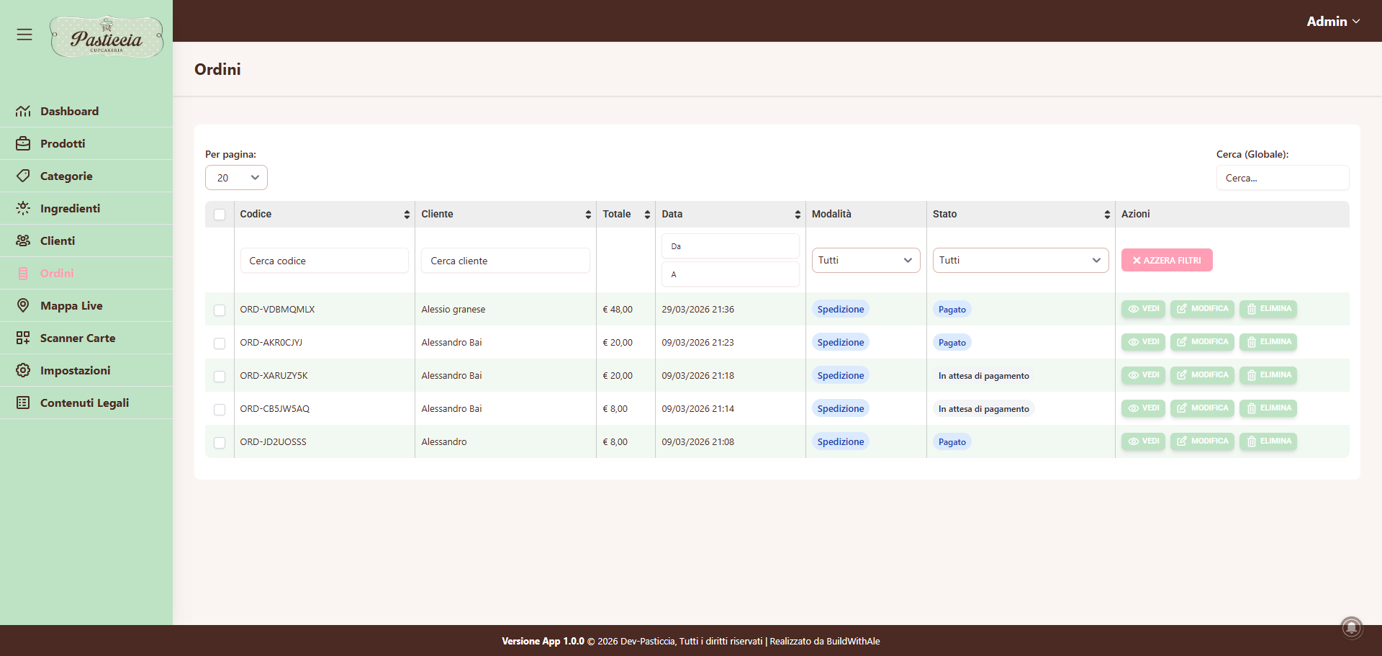Open the Per pagina dropdown
The image size is (1382, 656).
pyautogui.click(x=236, y=178)
